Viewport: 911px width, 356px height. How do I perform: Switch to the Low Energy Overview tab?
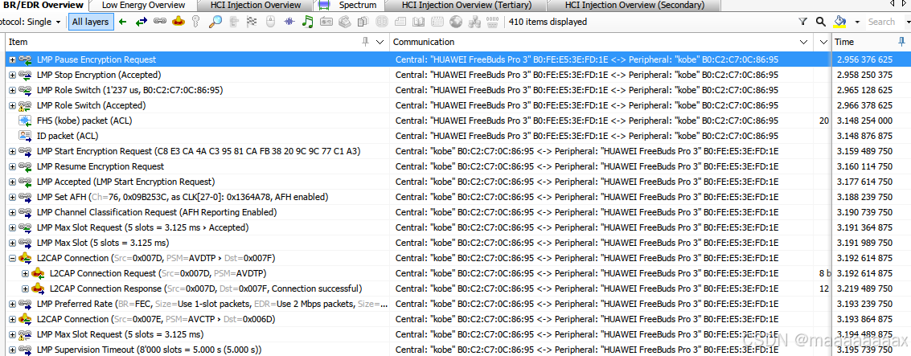[x=143, y=6]
